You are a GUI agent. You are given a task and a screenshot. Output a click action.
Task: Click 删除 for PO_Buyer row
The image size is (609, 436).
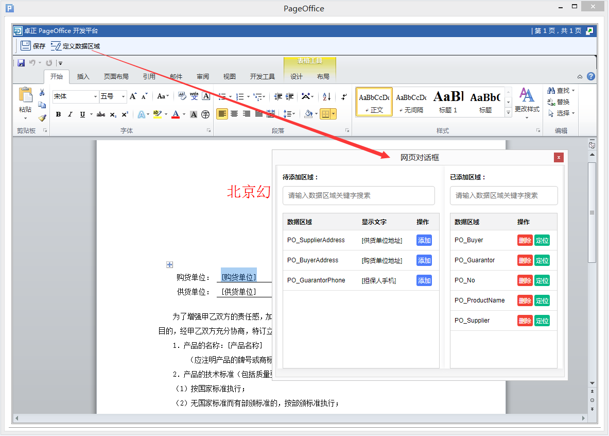point(525,240)
